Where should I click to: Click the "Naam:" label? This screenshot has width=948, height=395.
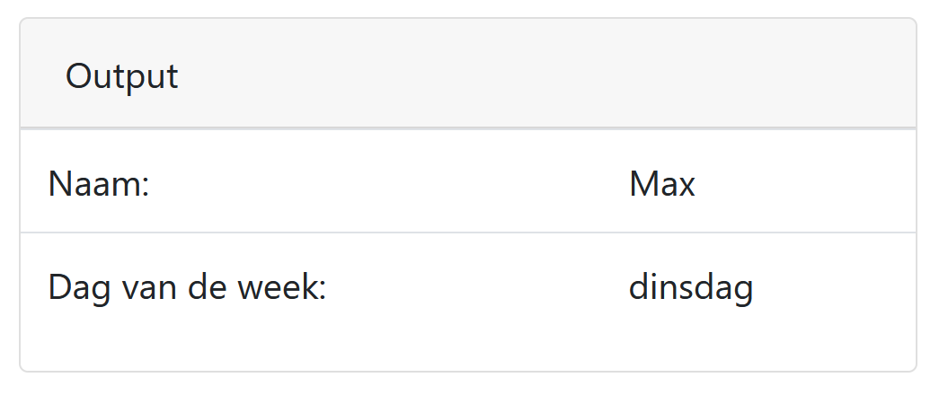(x=97, y=185)
